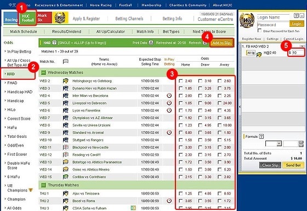Enable Enter Password for Each Txn checkbox
Image resolution: width=307 pixels, height=211 pixels.
(260, 31)
